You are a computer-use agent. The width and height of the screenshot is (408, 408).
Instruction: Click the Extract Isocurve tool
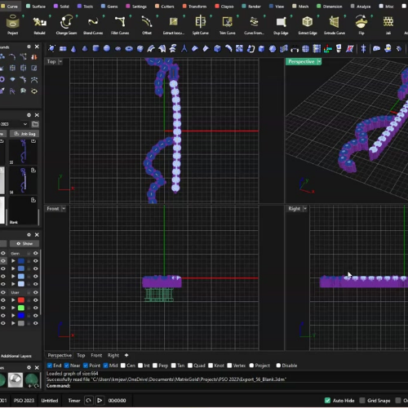point(174,24)
